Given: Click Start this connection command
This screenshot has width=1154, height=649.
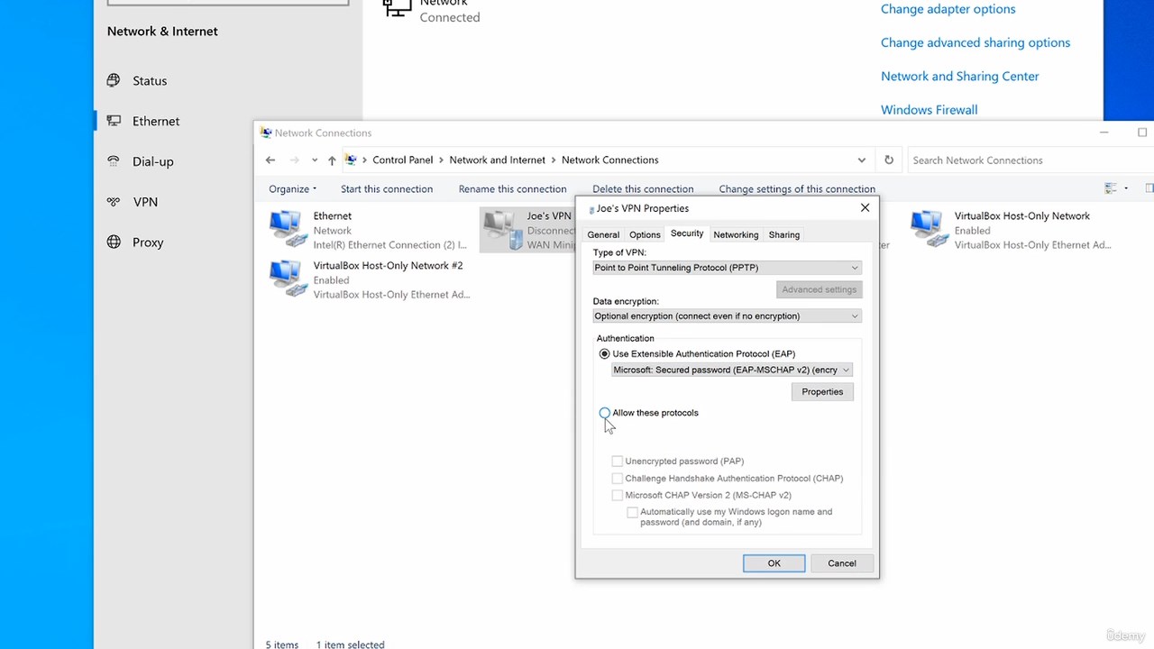Looking at the screenshot, I should pos(387,189).
